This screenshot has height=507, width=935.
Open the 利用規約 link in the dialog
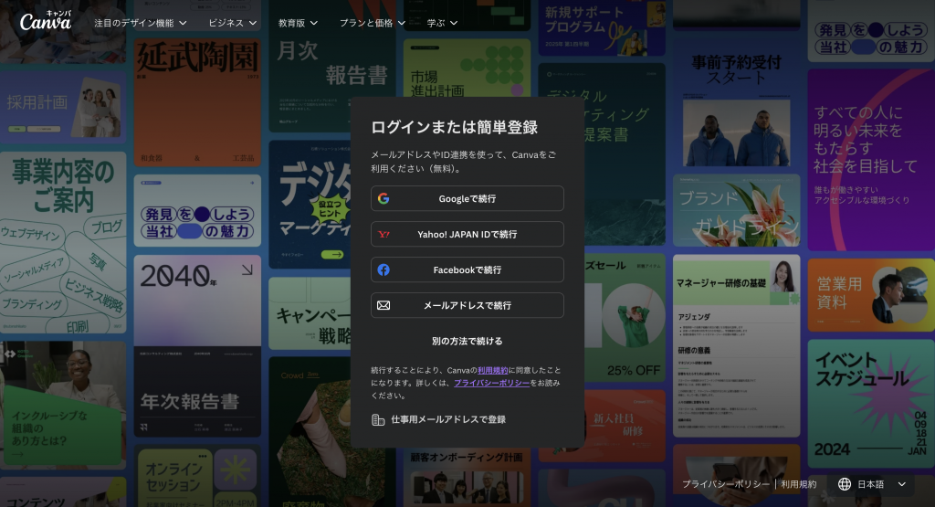tap(492, 370)
